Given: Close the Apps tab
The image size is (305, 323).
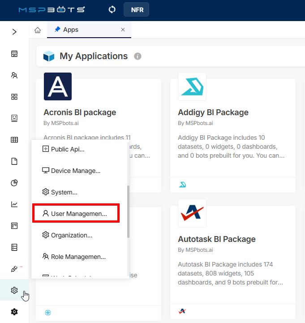Looking at the screenshot, I should pyautogui.click(x=123, y=30).
